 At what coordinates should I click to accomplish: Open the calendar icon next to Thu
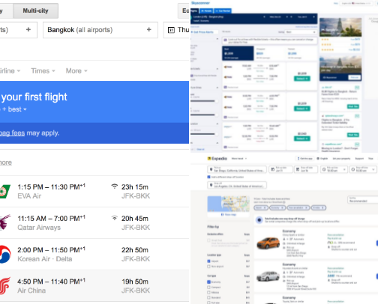[x=171, y=30]
